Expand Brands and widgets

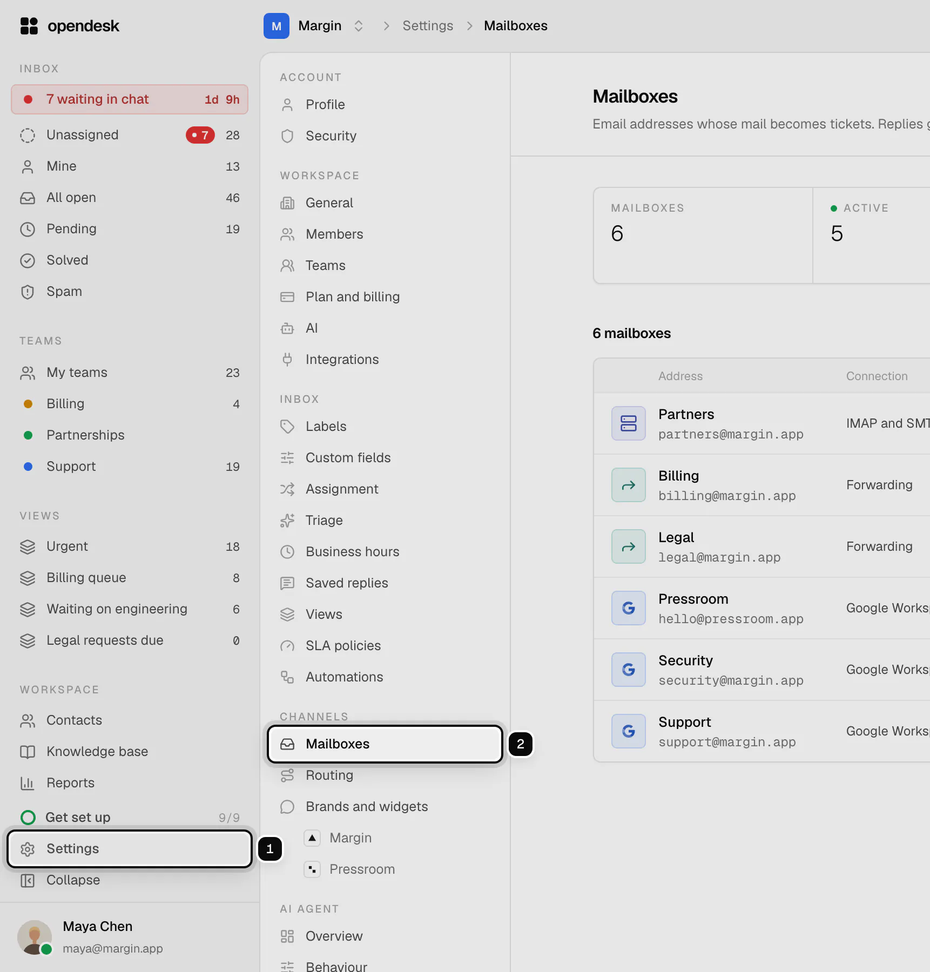pyautogui.click(x=385, y=807)
